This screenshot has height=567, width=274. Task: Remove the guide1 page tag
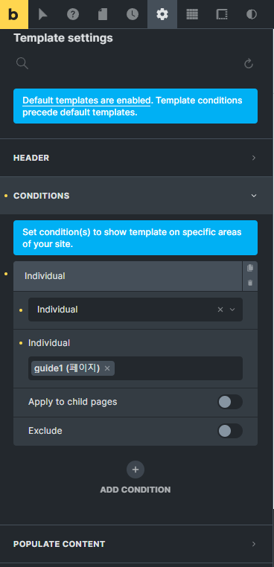click(x=107, y=368)
